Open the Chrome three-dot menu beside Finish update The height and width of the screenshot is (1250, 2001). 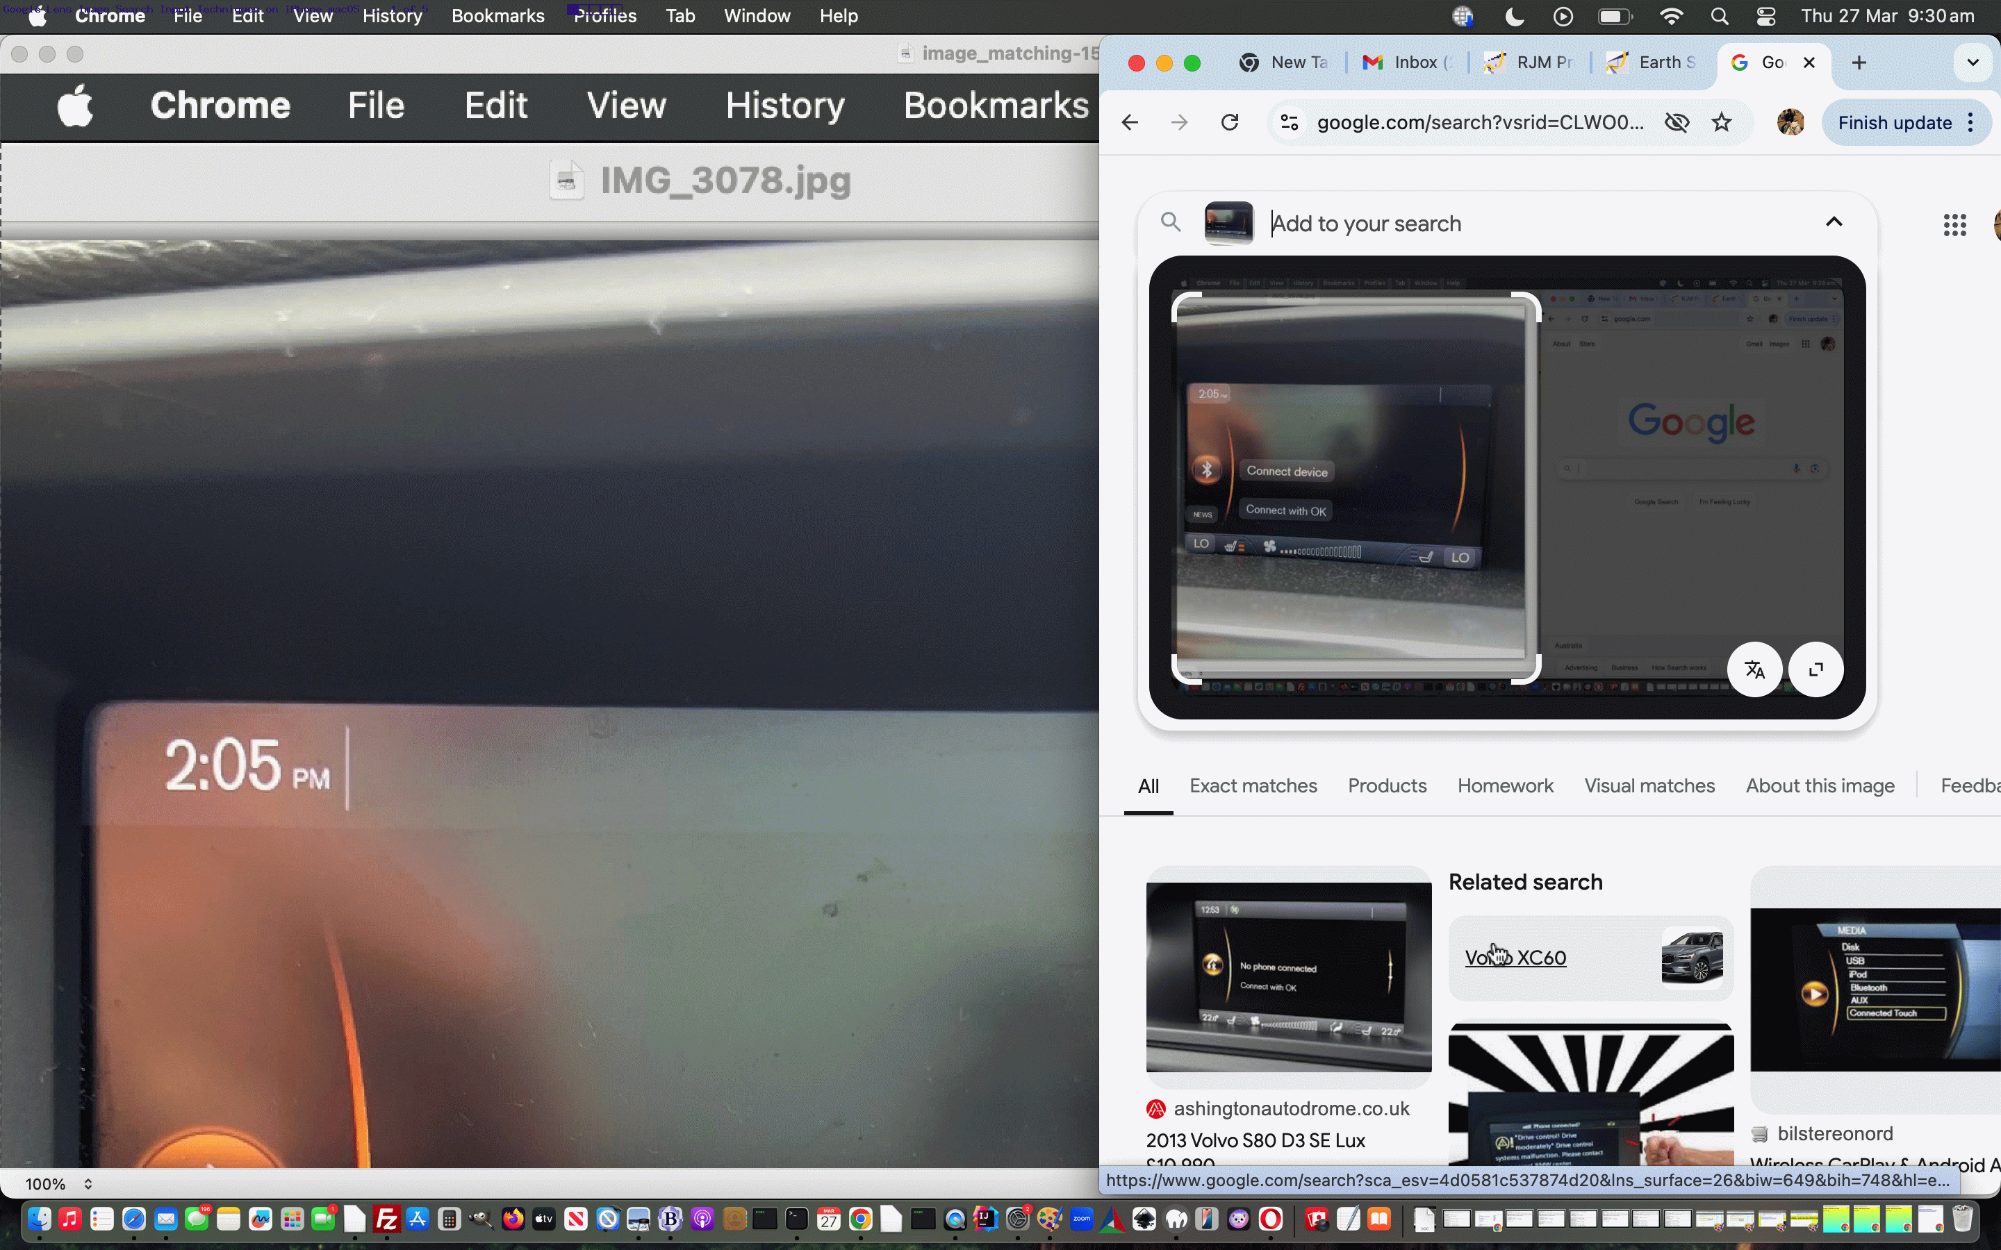tap(1972, 123)
